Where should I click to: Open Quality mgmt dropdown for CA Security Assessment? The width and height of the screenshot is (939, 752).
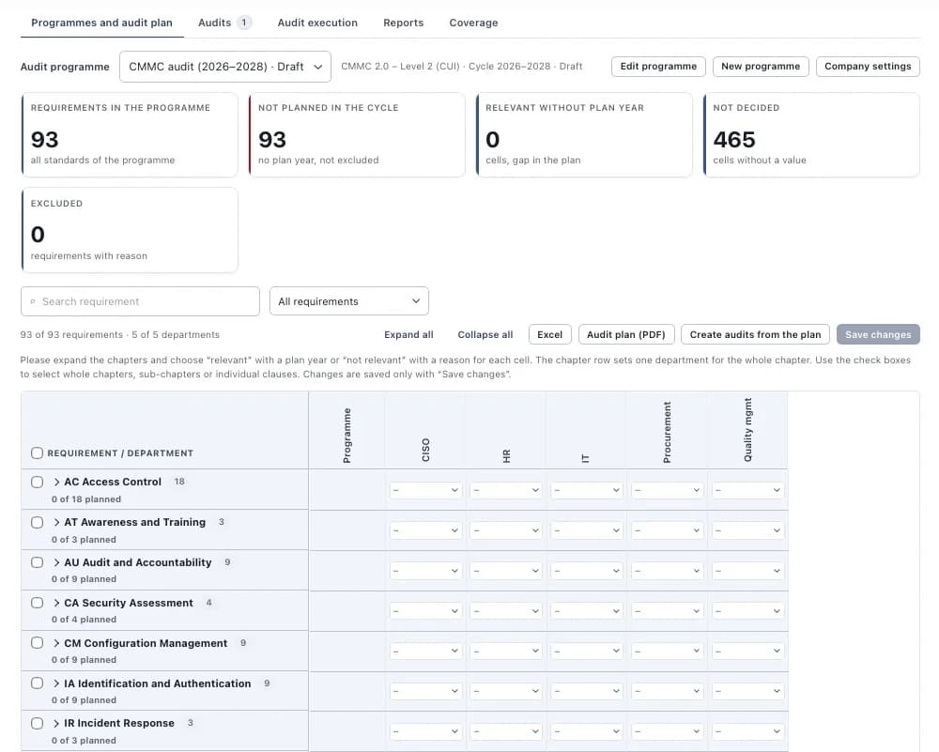click(x=748, y=610)
